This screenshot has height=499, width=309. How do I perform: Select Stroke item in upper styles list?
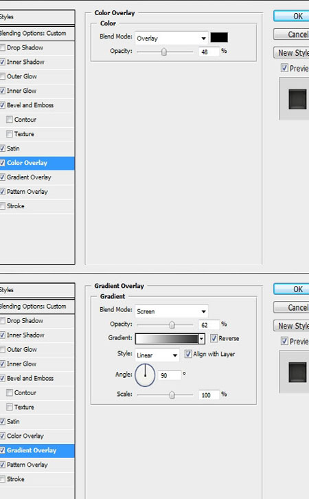16,206
